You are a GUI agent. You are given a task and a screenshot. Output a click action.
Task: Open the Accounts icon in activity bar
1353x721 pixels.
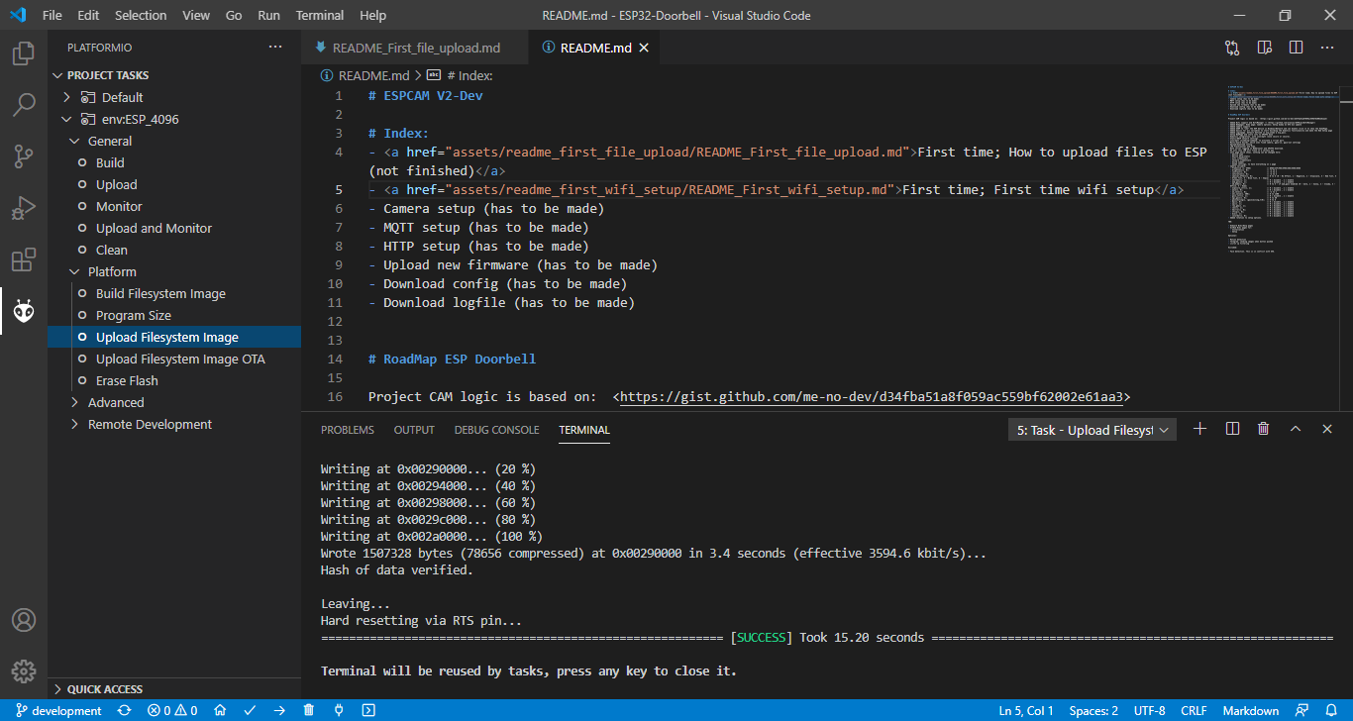pos(24,620)
